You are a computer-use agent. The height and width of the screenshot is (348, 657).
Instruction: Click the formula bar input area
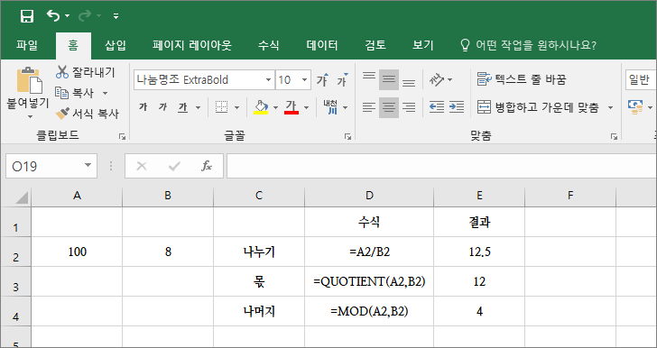pos(441,167)
